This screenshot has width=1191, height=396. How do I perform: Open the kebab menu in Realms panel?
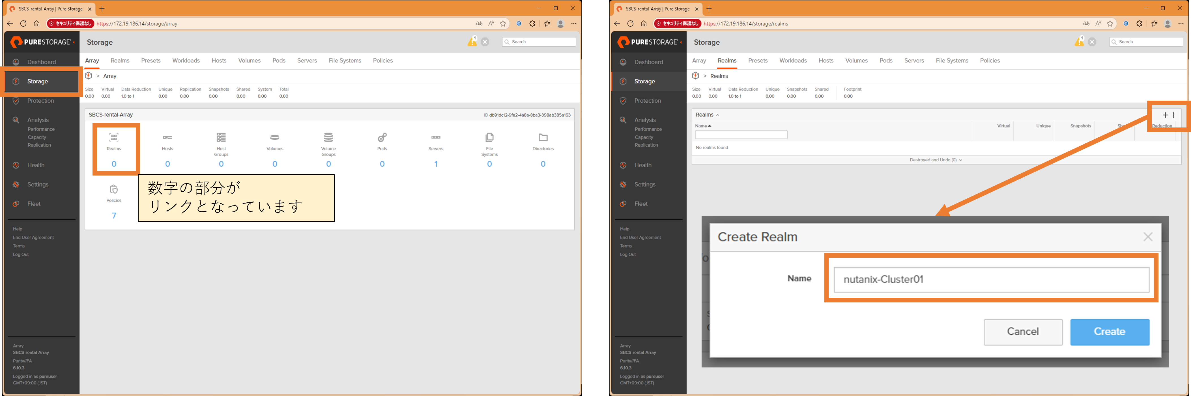(x=1173, y=115)
